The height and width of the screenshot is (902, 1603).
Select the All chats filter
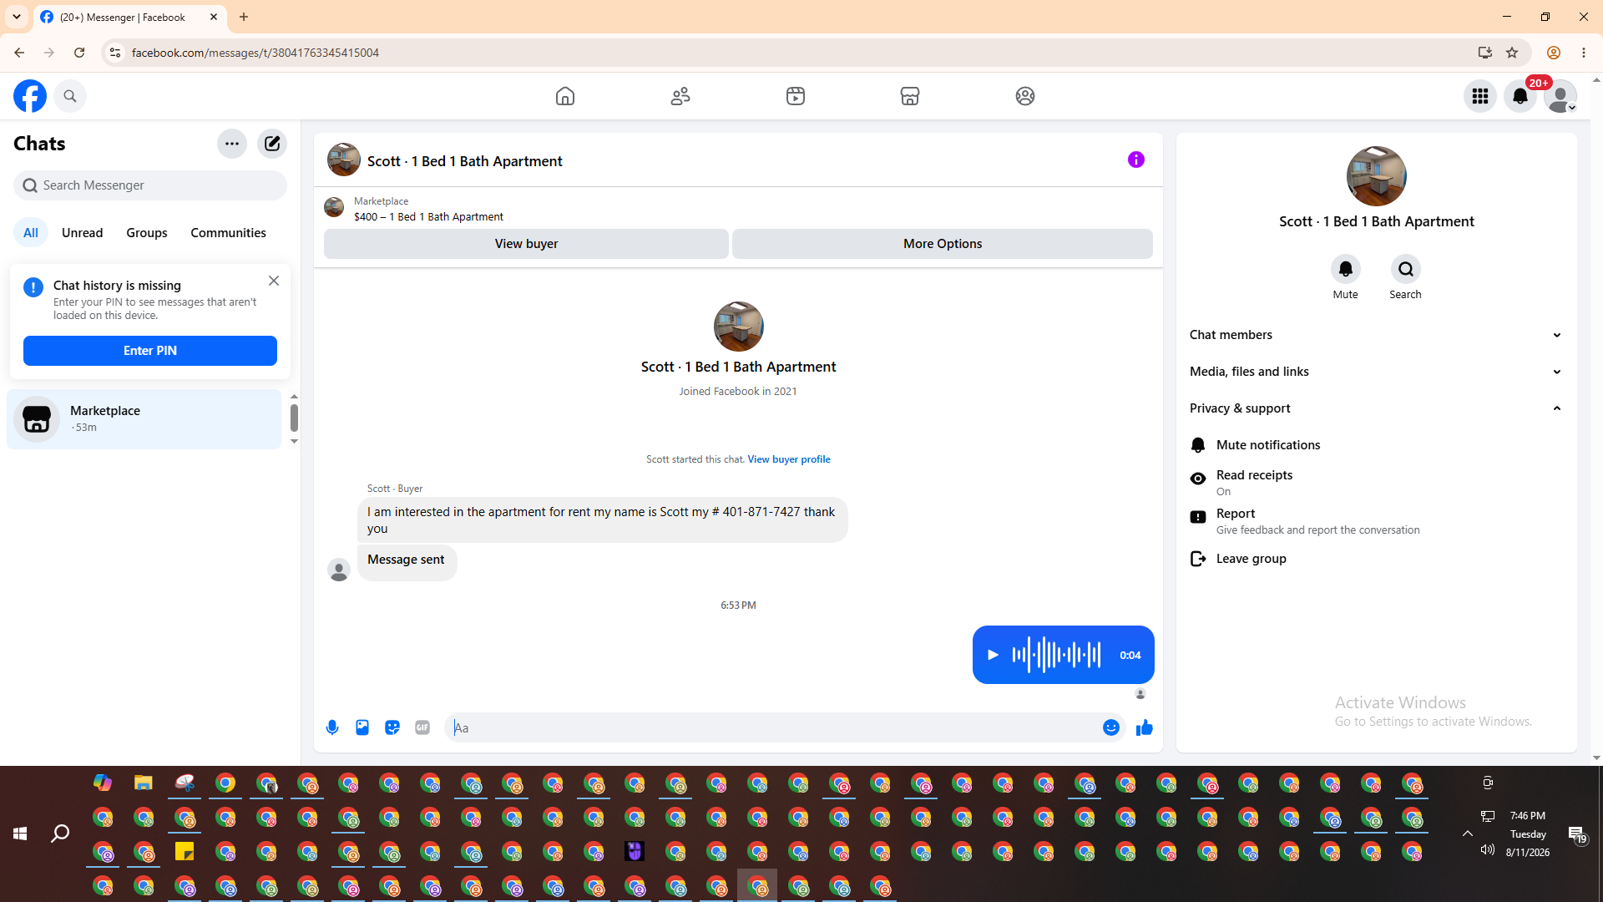(x=31, y=233)
